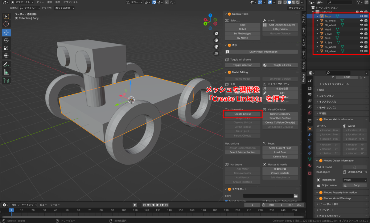Switch to the Phobos sidebar tab
Image resolution: width=370 pixels, height=223 pixels.
(303, 78)
